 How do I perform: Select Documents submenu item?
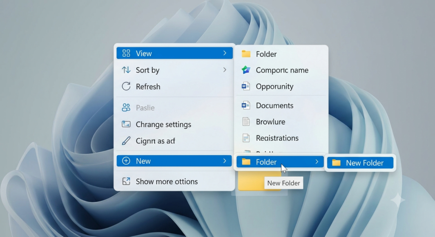(281, 105)
